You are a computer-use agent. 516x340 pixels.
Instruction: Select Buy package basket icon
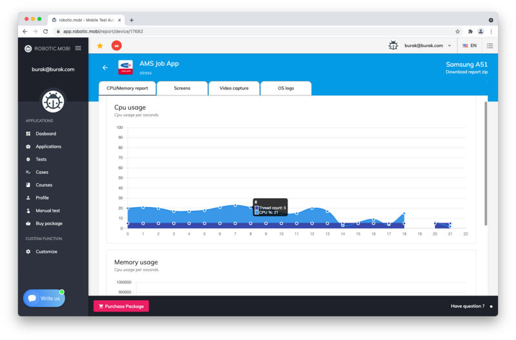tap(28, 224)
